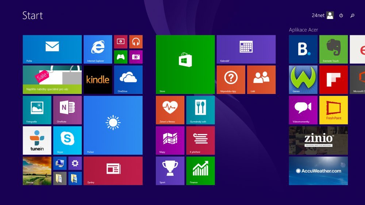This screenshot has width=365, height=205.
Task: Open the OneNote tile
Action: (x=68, y=110)
